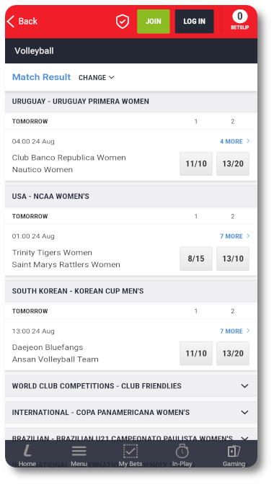Open the shield safer gambling icon
Screen dimensions: 274x484
(x=123, y=22)
